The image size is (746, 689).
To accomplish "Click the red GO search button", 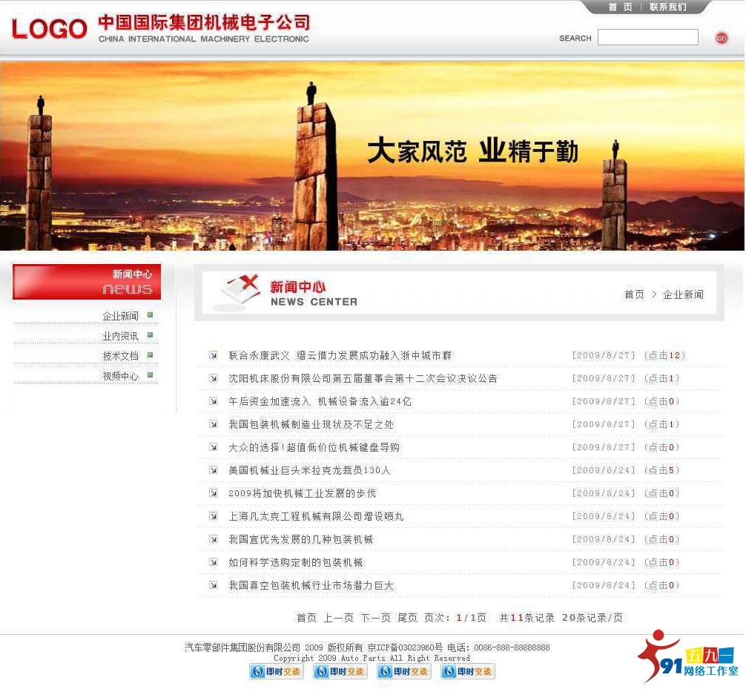I will tap(722, 38).
